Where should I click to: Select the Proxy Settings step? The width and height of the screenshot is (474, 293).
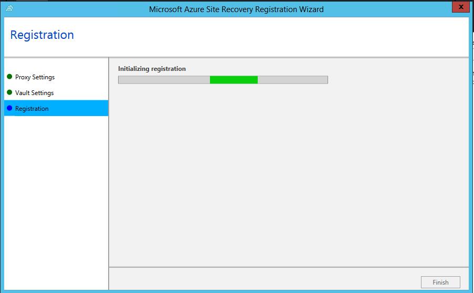56,77
